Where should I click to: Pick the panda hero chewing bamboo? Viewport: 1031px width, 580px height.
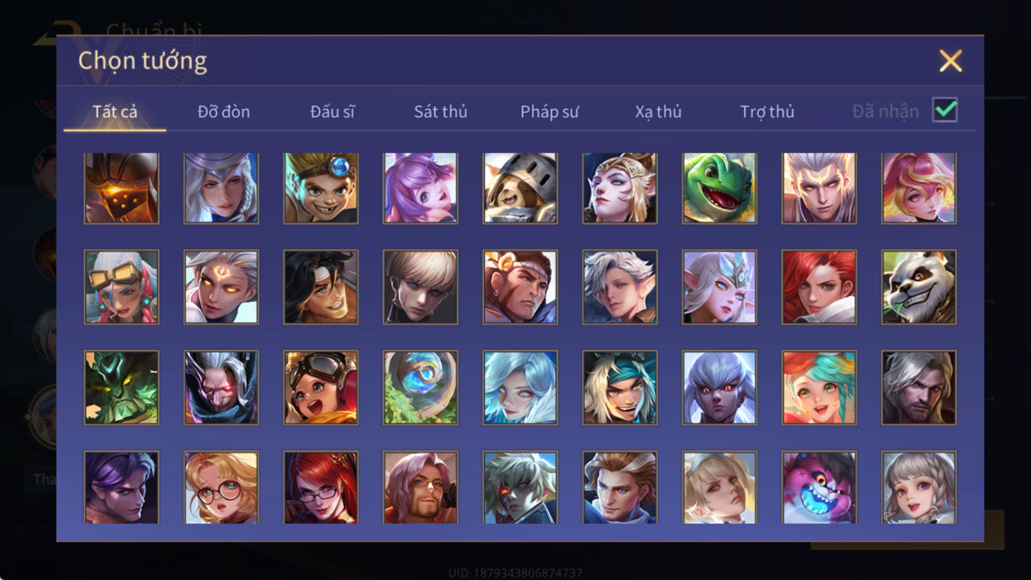tap(918, 287)
